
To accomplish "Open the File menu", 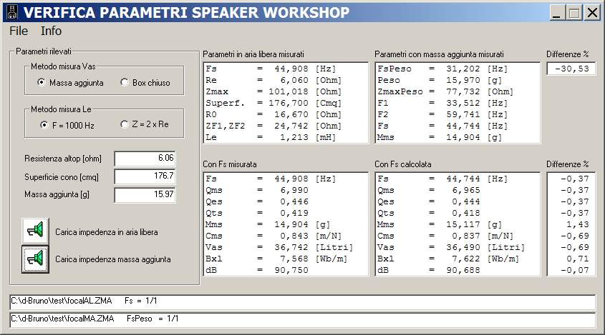I will point(19,31).
